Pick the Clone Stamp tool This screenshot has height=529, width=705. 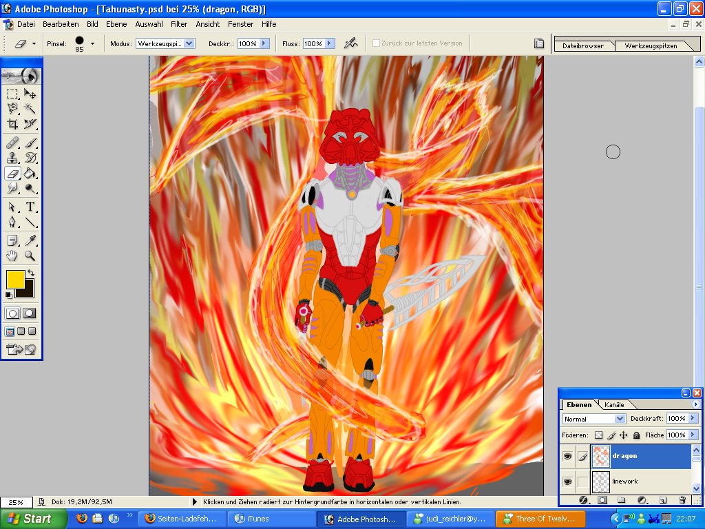pos(13,158)
